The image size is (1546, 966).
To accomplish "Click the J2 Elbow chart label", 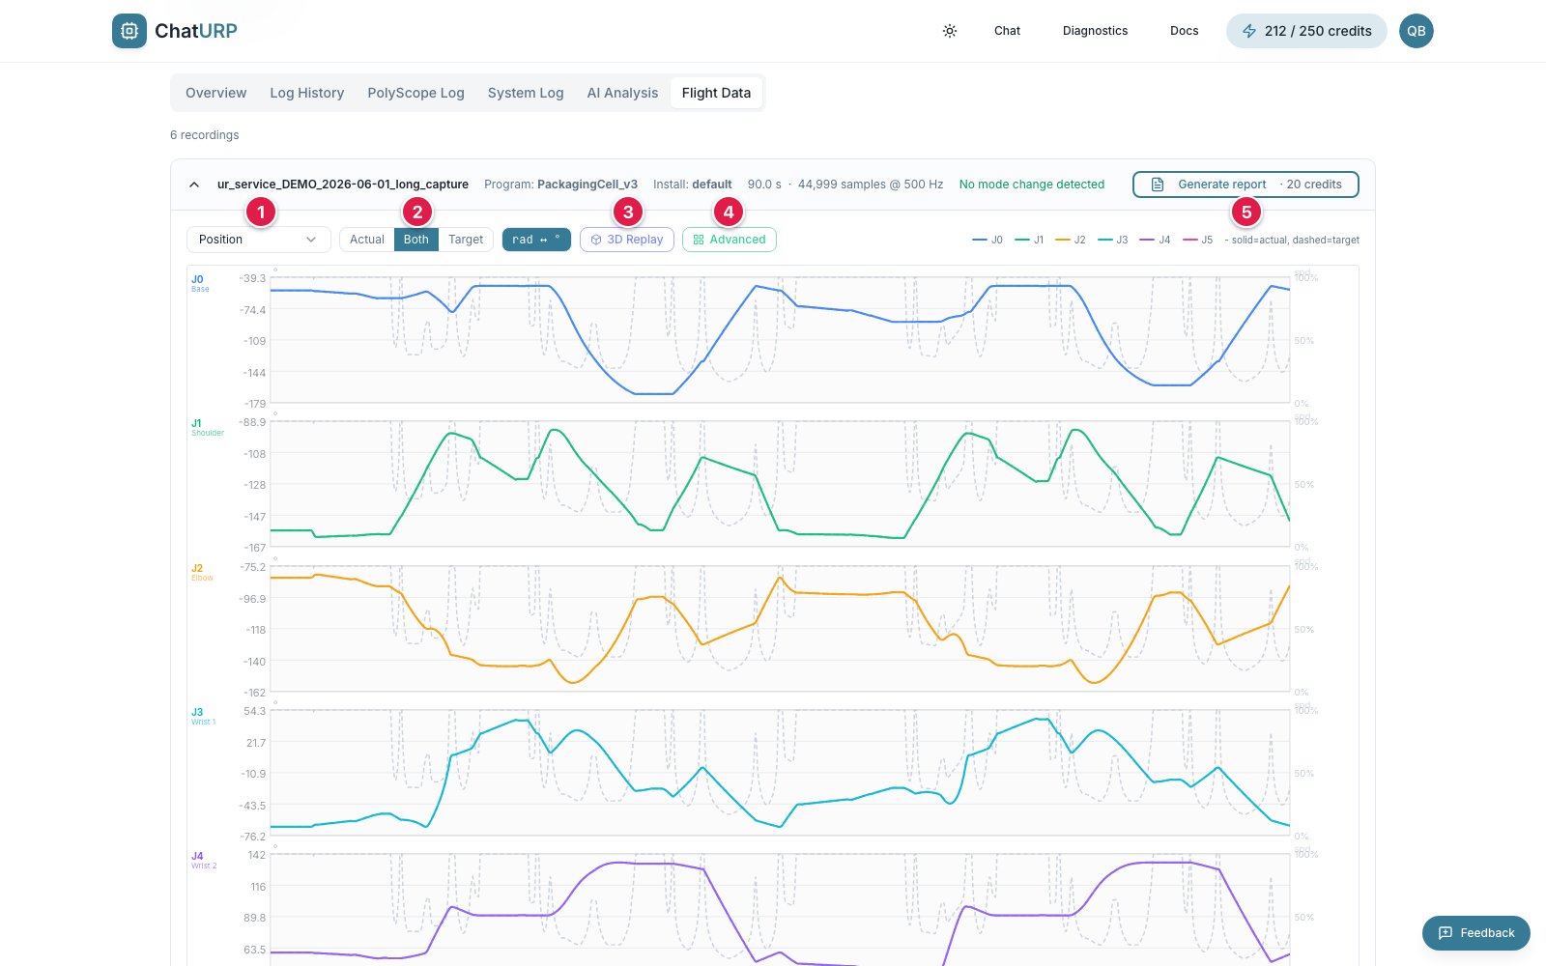I will 202,572.
